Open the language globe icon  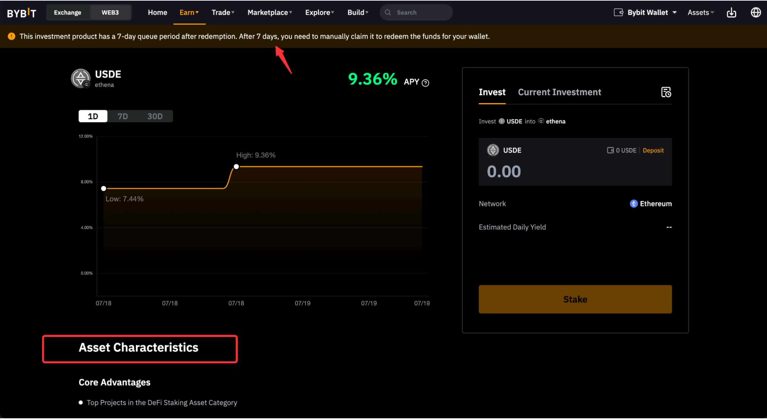coord(755,12)
